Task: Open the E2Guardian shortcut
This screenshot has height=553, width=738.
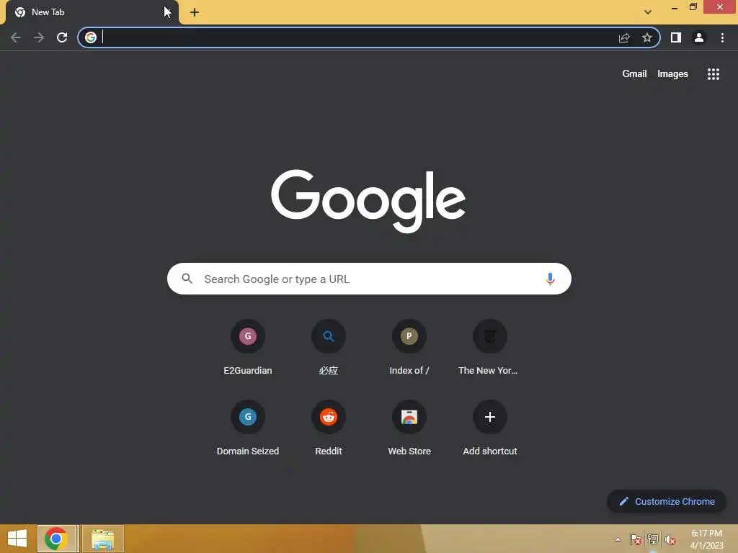Action: click(x=248, y=347)
